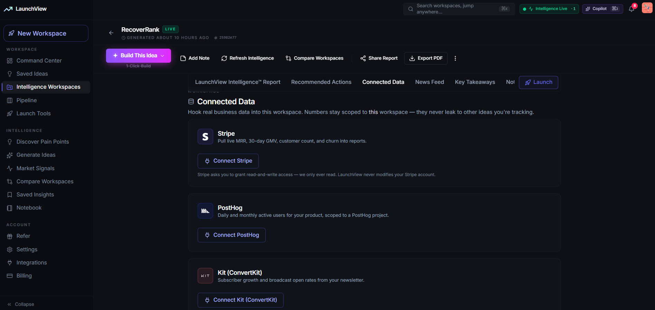Image resolution: width=655 pixels, height=310 pixels.
Task: Open Integrations in the sidebar
Action: pos(46,263)
